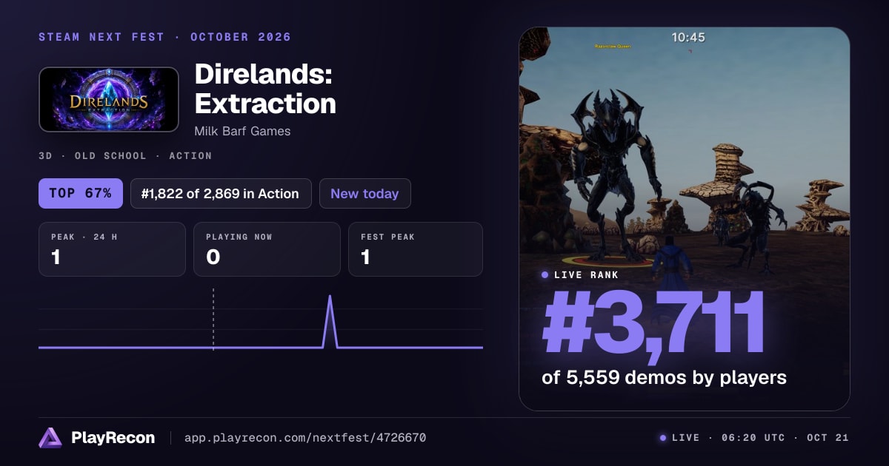Click the dashed vertical marker on the chart
This screenshot has width=889, height=466.
pos(213,319)
